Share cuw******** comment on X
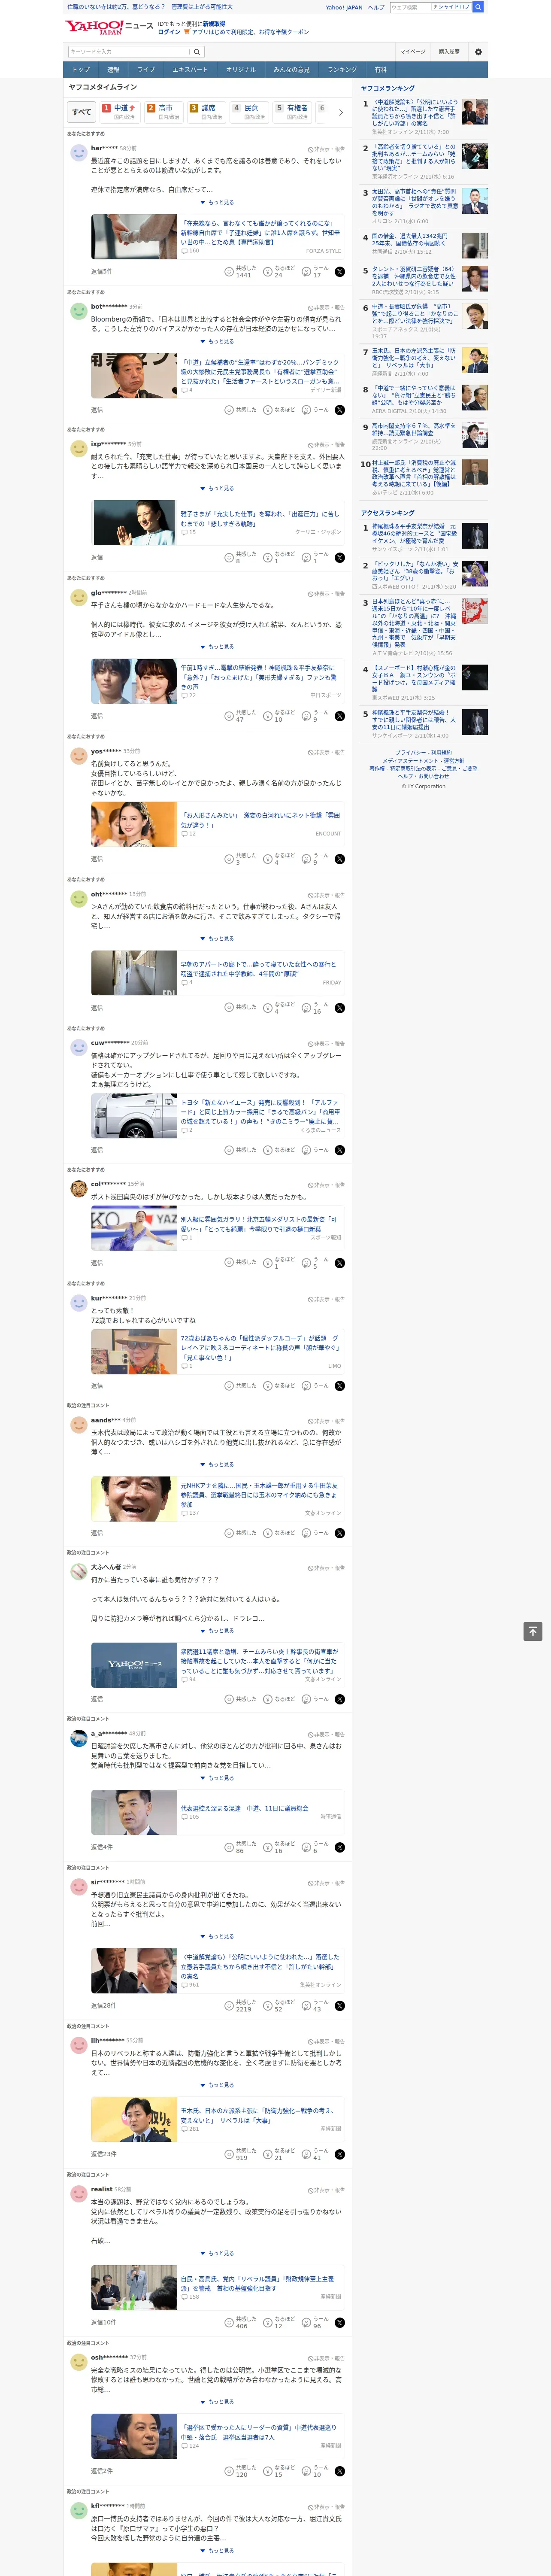The image size is (551, 2576). (x=340, y=1150)
